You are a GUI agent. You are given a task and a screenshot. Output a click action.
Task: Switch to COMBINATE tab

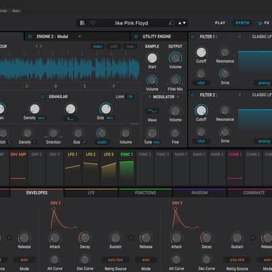tap(254, 193)
